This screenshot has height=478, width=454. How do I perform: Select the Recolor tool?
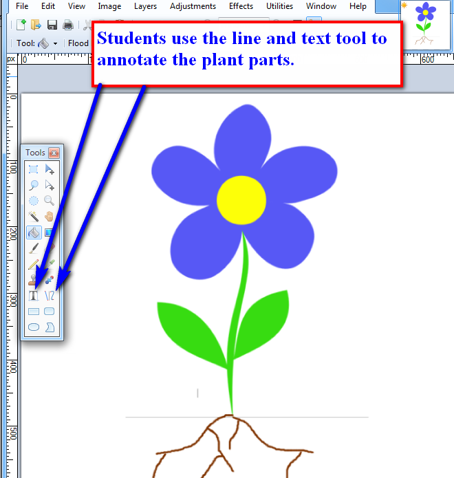(50, 279)
